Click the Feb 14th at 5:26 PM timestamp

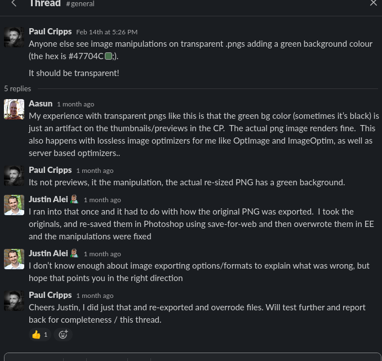pyautogui.click(x=106, y=32)
